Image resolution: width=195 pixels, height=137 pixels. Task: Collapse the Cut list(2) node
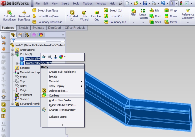click(12, 54)
